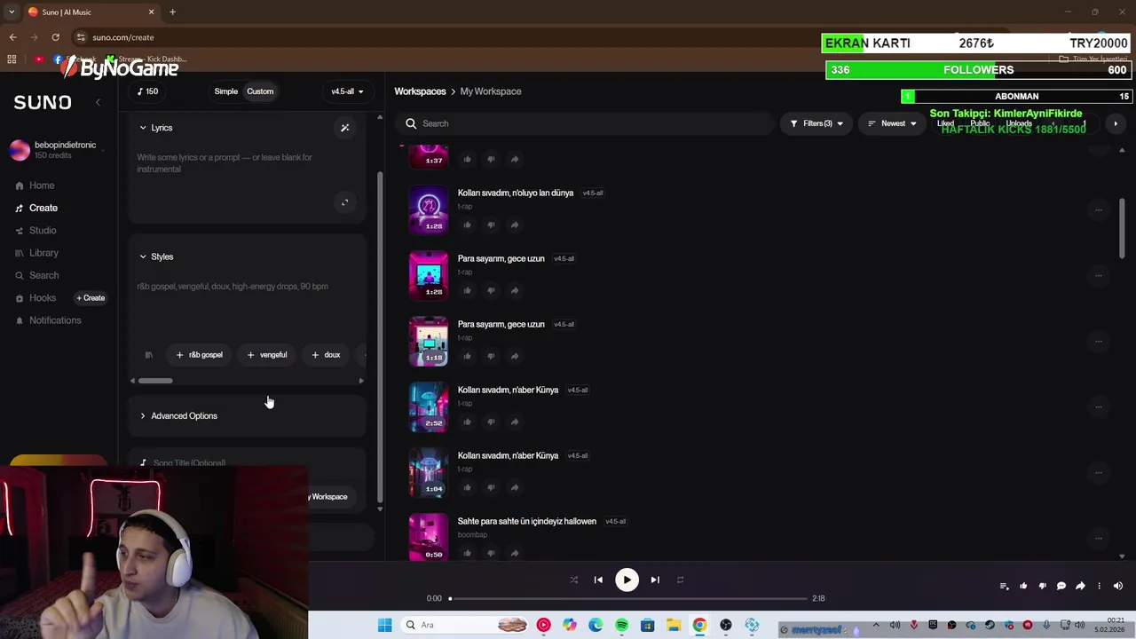This screenshot has height=639, width=1136.
Task: Show hidden system tray icons
Action: pyautogui.click(x=876, y=625)
